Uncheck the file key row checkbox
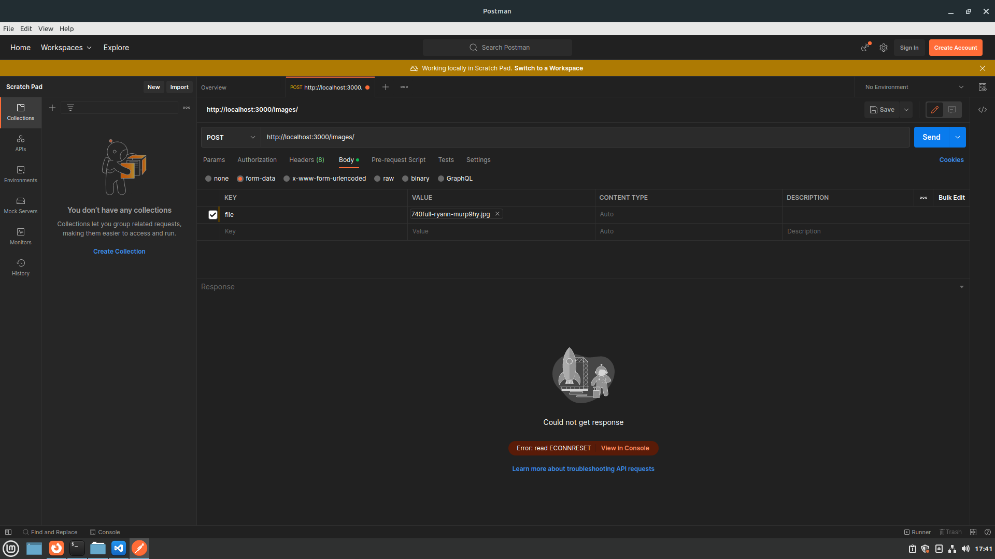 (x=212, y=214)
